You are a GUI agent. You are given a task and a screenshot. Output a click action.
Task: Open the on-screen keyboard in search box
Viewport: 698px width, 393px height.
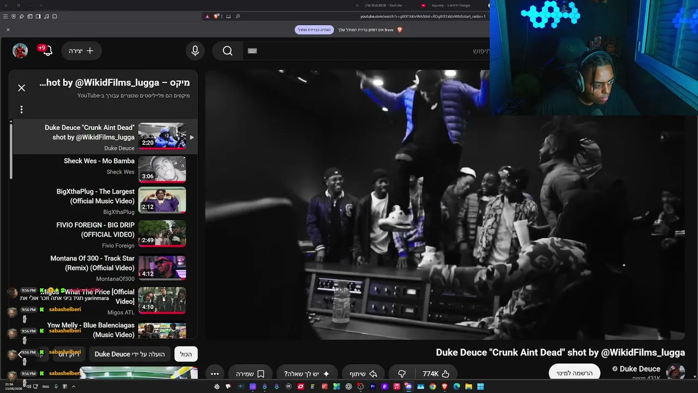point(252,51)
